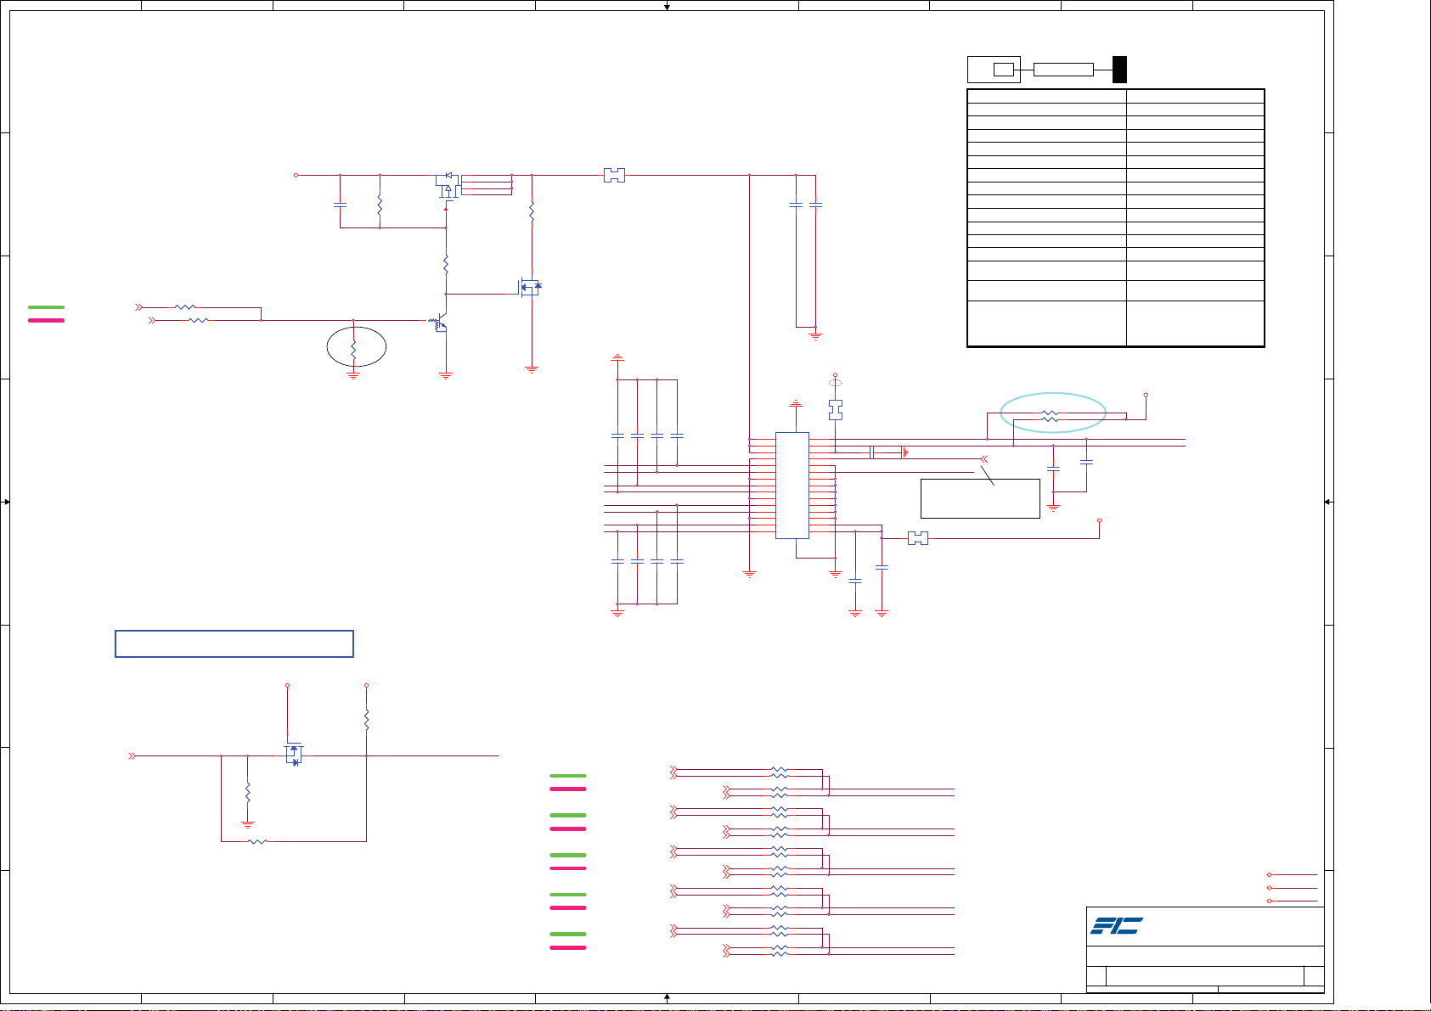Screen dimensions: 1431x1011
Task: Select the resistor between the P-MOSFET gate and the transistor
Action: (446, 265)
